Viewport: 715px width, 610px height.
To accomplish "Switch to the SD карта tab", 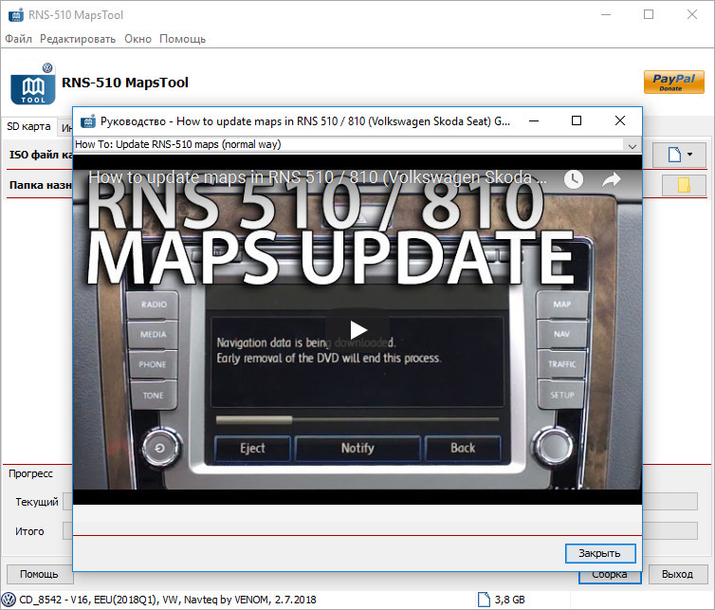I will 28,126.
